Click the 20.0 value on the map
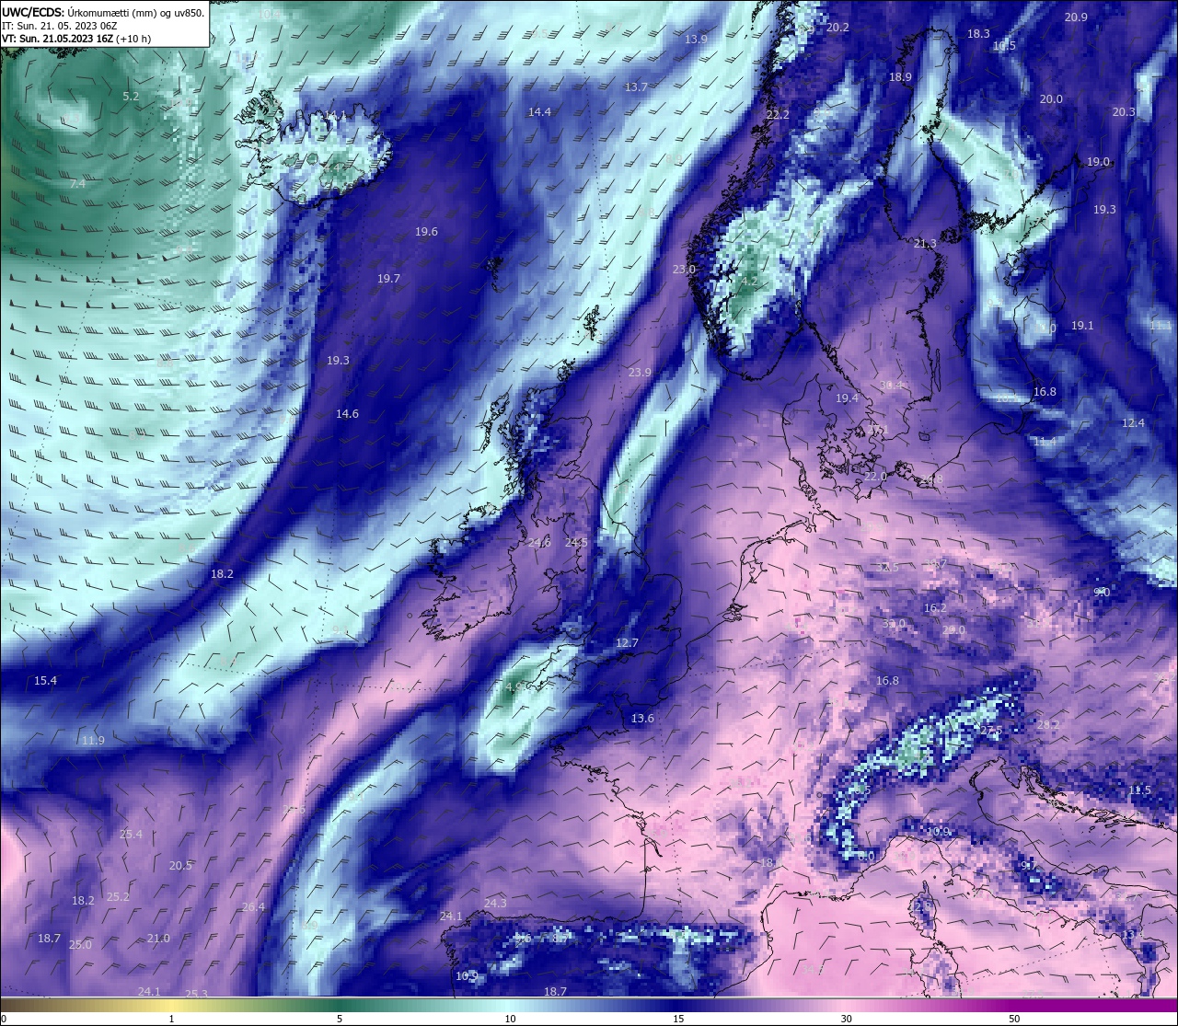 [1051, 99]
